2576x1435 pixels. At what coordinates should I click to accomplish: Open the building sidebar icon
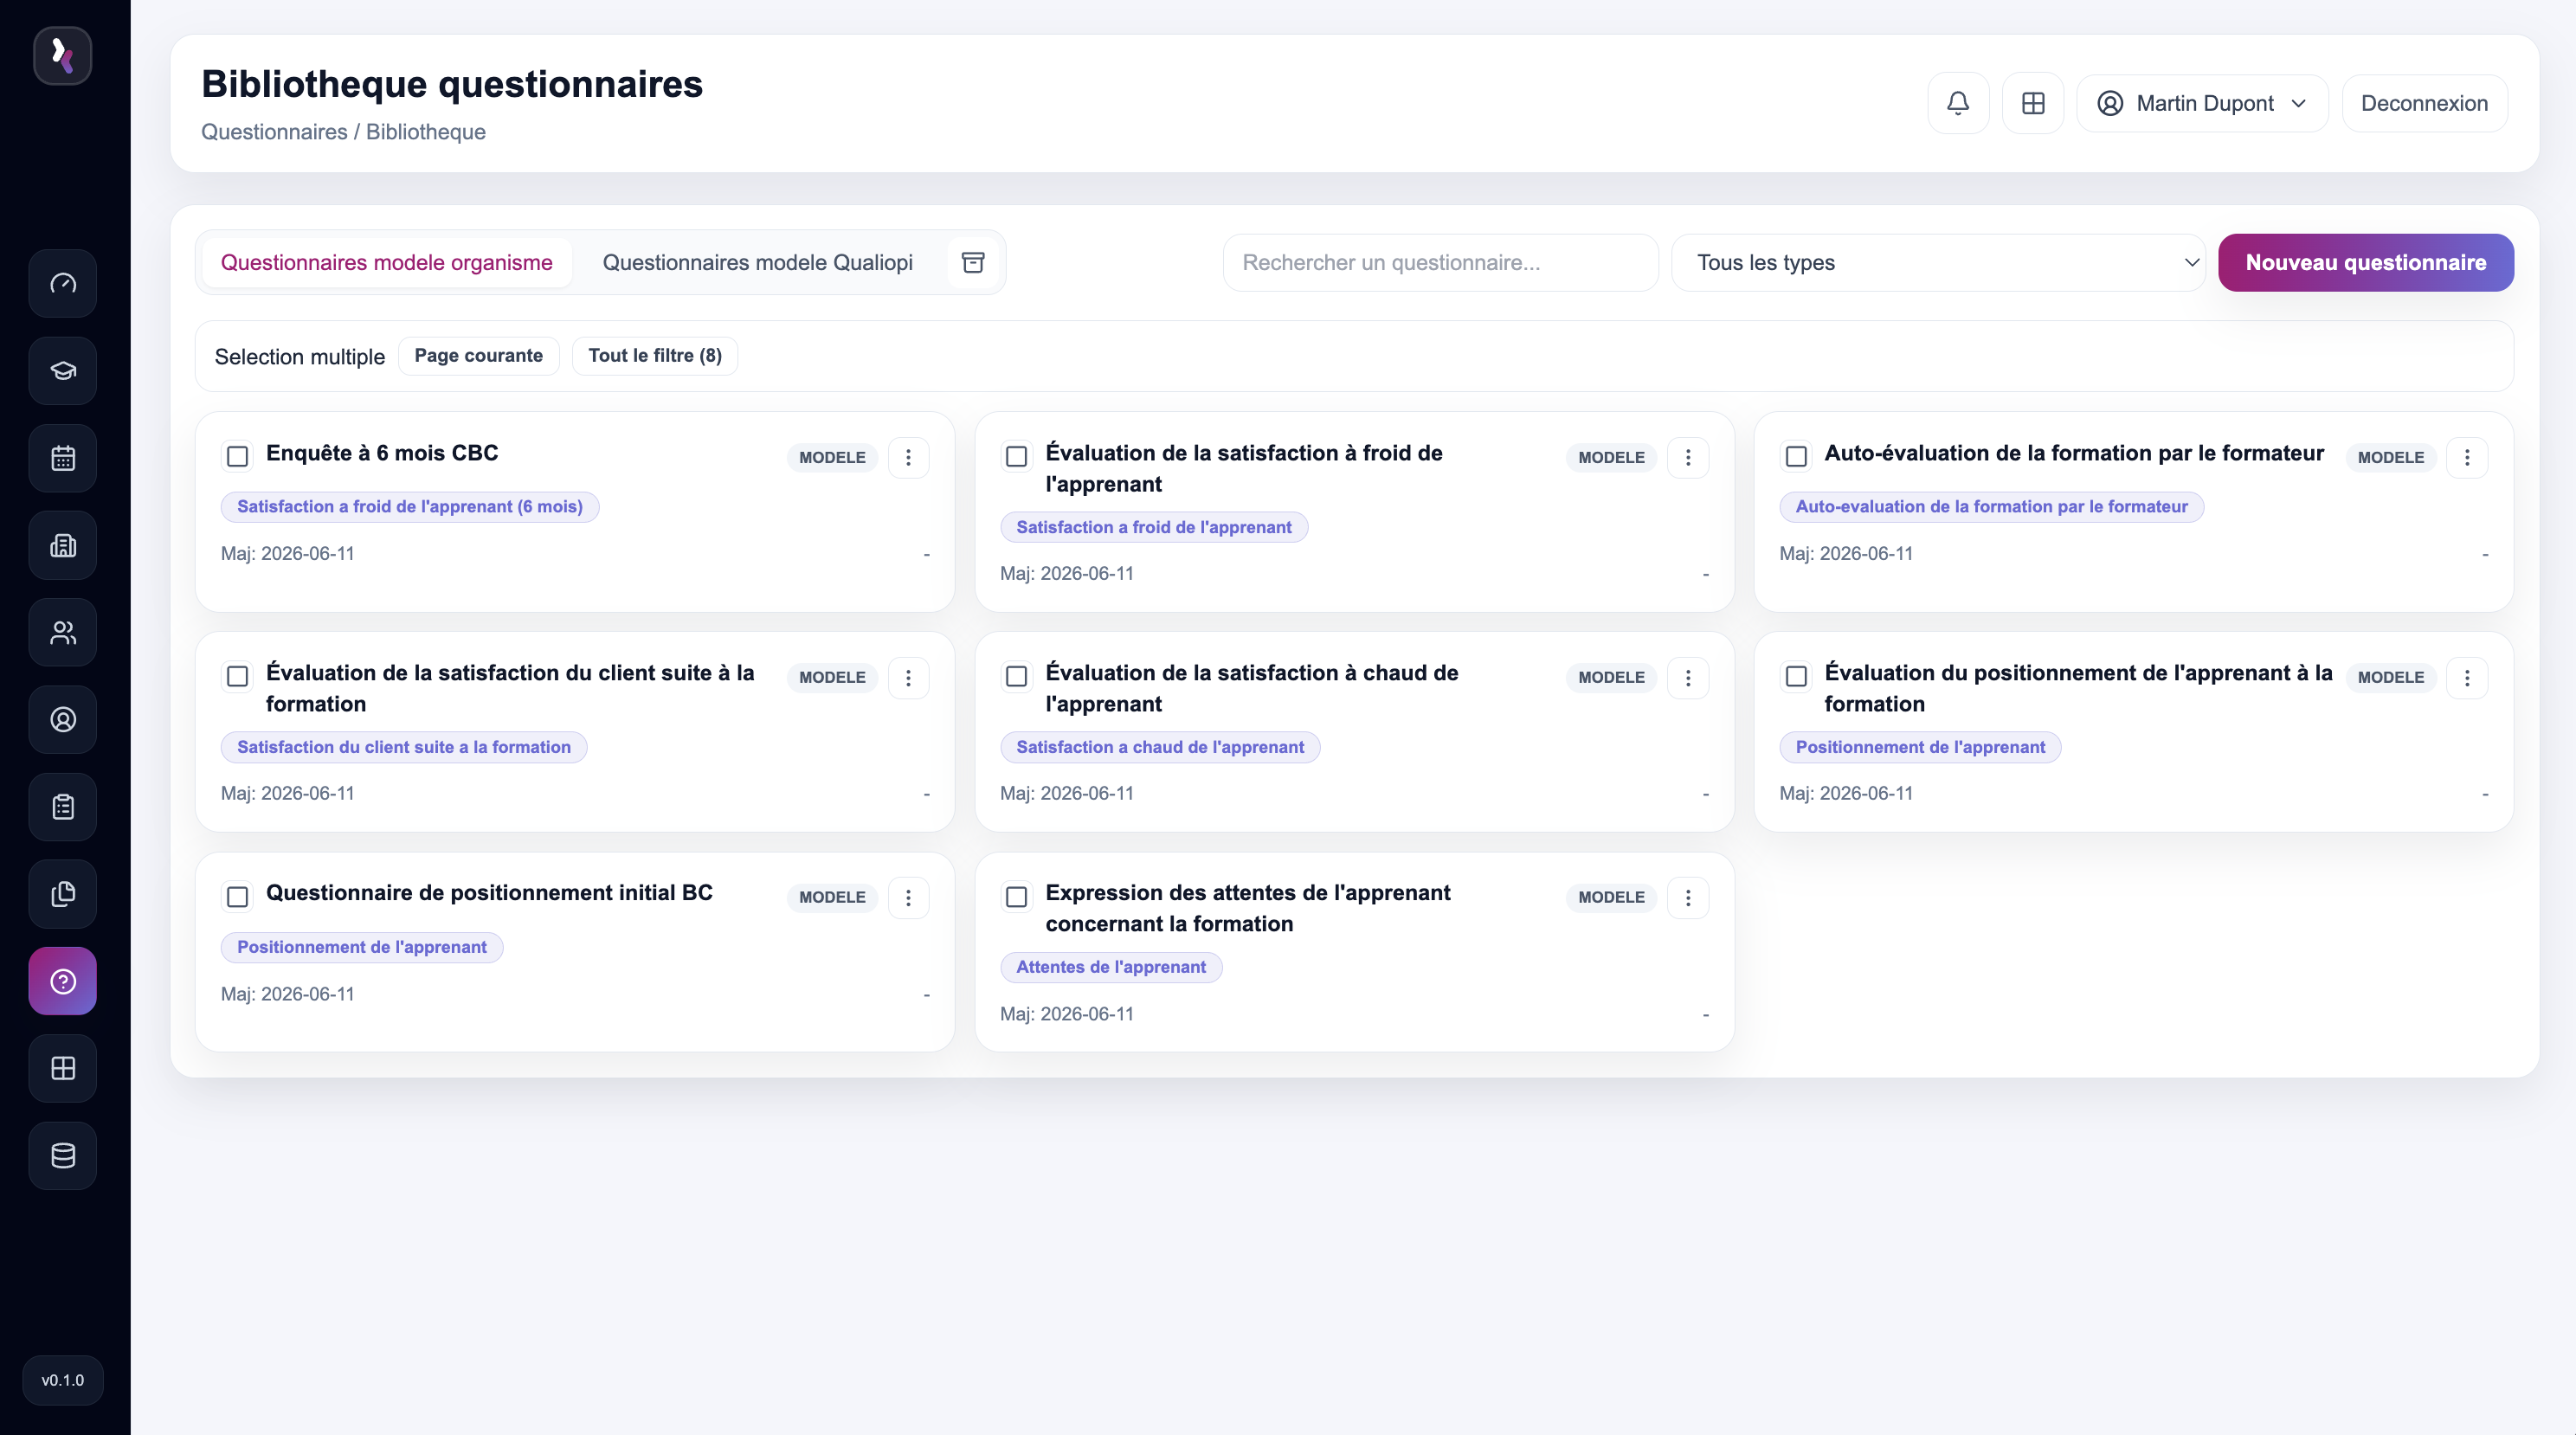point(63,545)
